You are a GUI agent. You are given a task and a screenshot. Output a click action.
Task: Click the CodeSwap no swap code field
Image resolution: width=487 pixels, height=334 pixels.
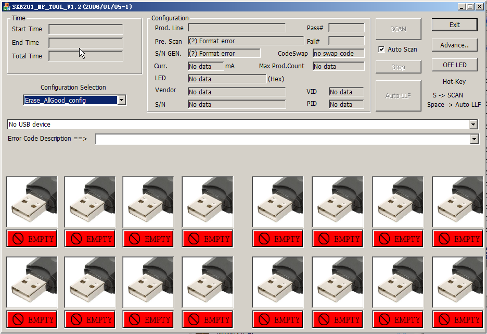[x=339, y=53]
